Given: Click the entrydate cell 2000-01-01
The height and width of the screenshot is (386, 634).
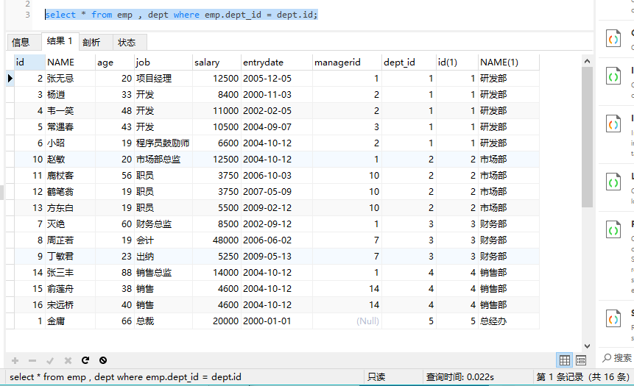Looking at the screenshot, I should [x=277, y=321].
